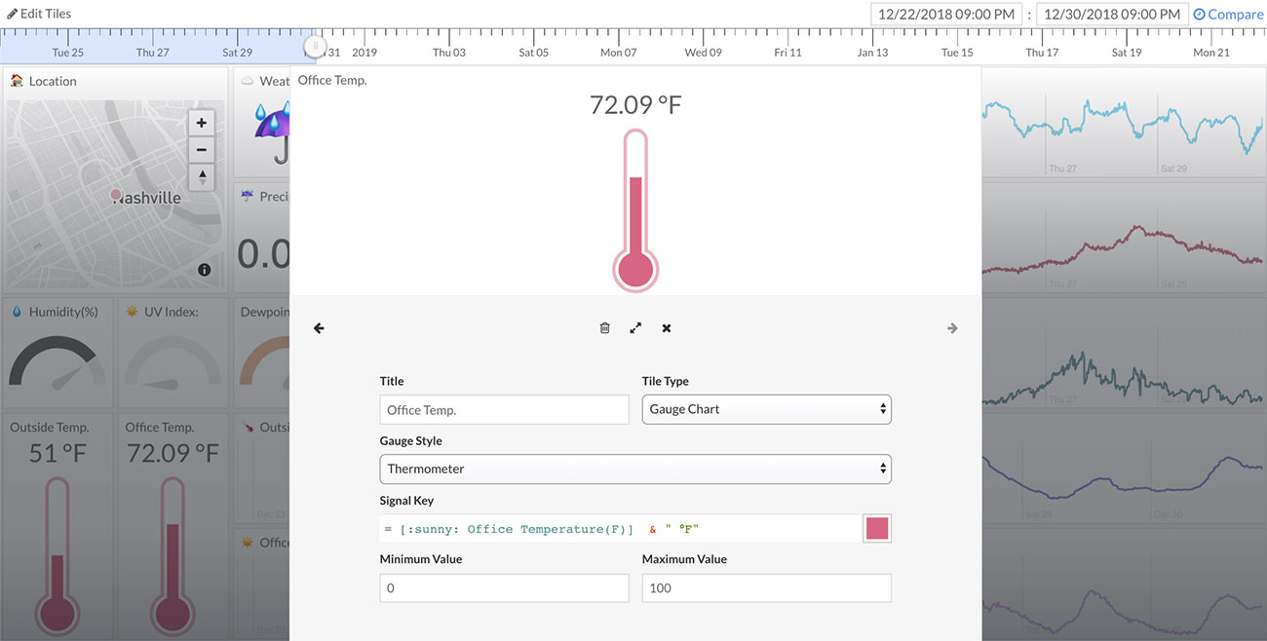Recenter the map using the arrow button

pos(201,177)
